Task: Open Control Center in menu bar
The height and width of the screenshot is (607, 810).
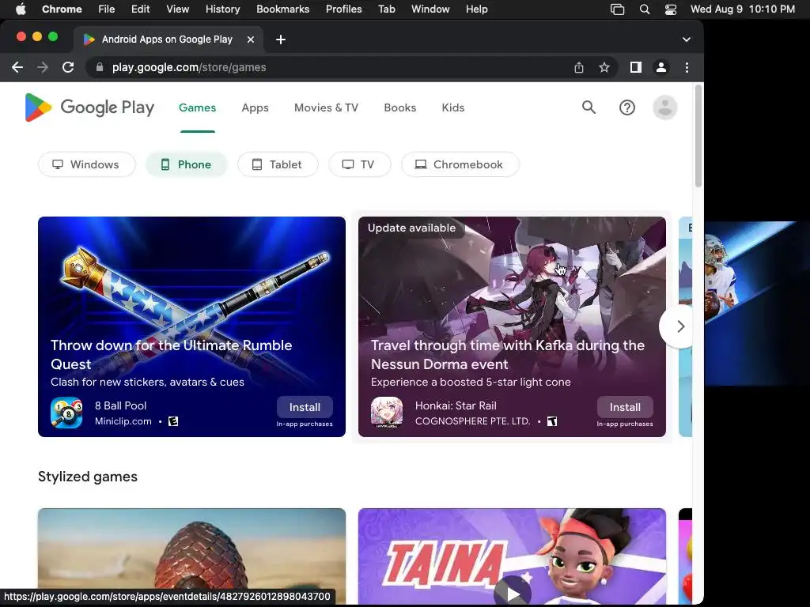Action: (x=671, y=9)
